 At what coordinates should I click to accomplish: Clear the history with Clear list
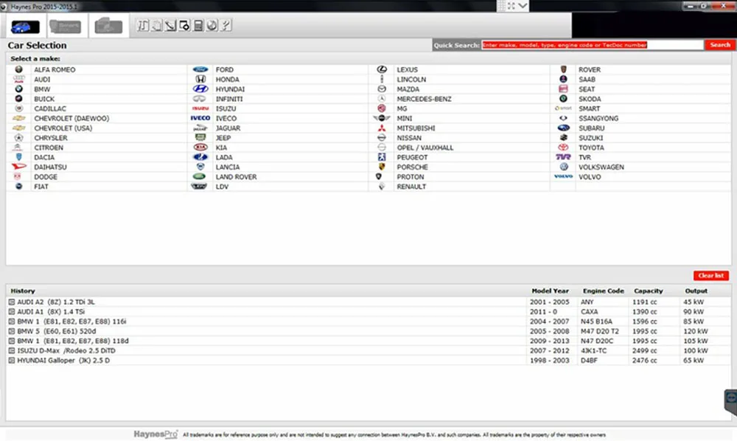click(710, 276)
